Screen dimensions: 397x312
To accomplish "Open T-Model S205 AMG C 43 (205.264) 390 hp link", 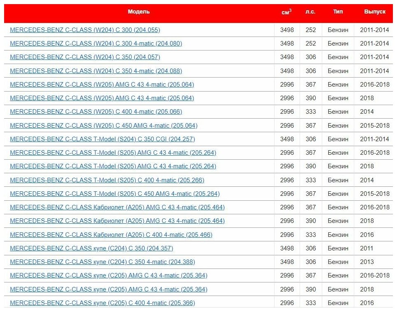I will pos(113,166).
